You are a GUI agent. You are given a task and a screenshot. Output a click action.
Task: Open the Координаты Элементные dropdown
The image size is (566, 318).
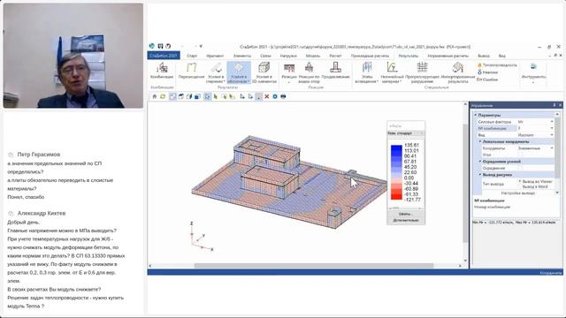click(552, 148)
